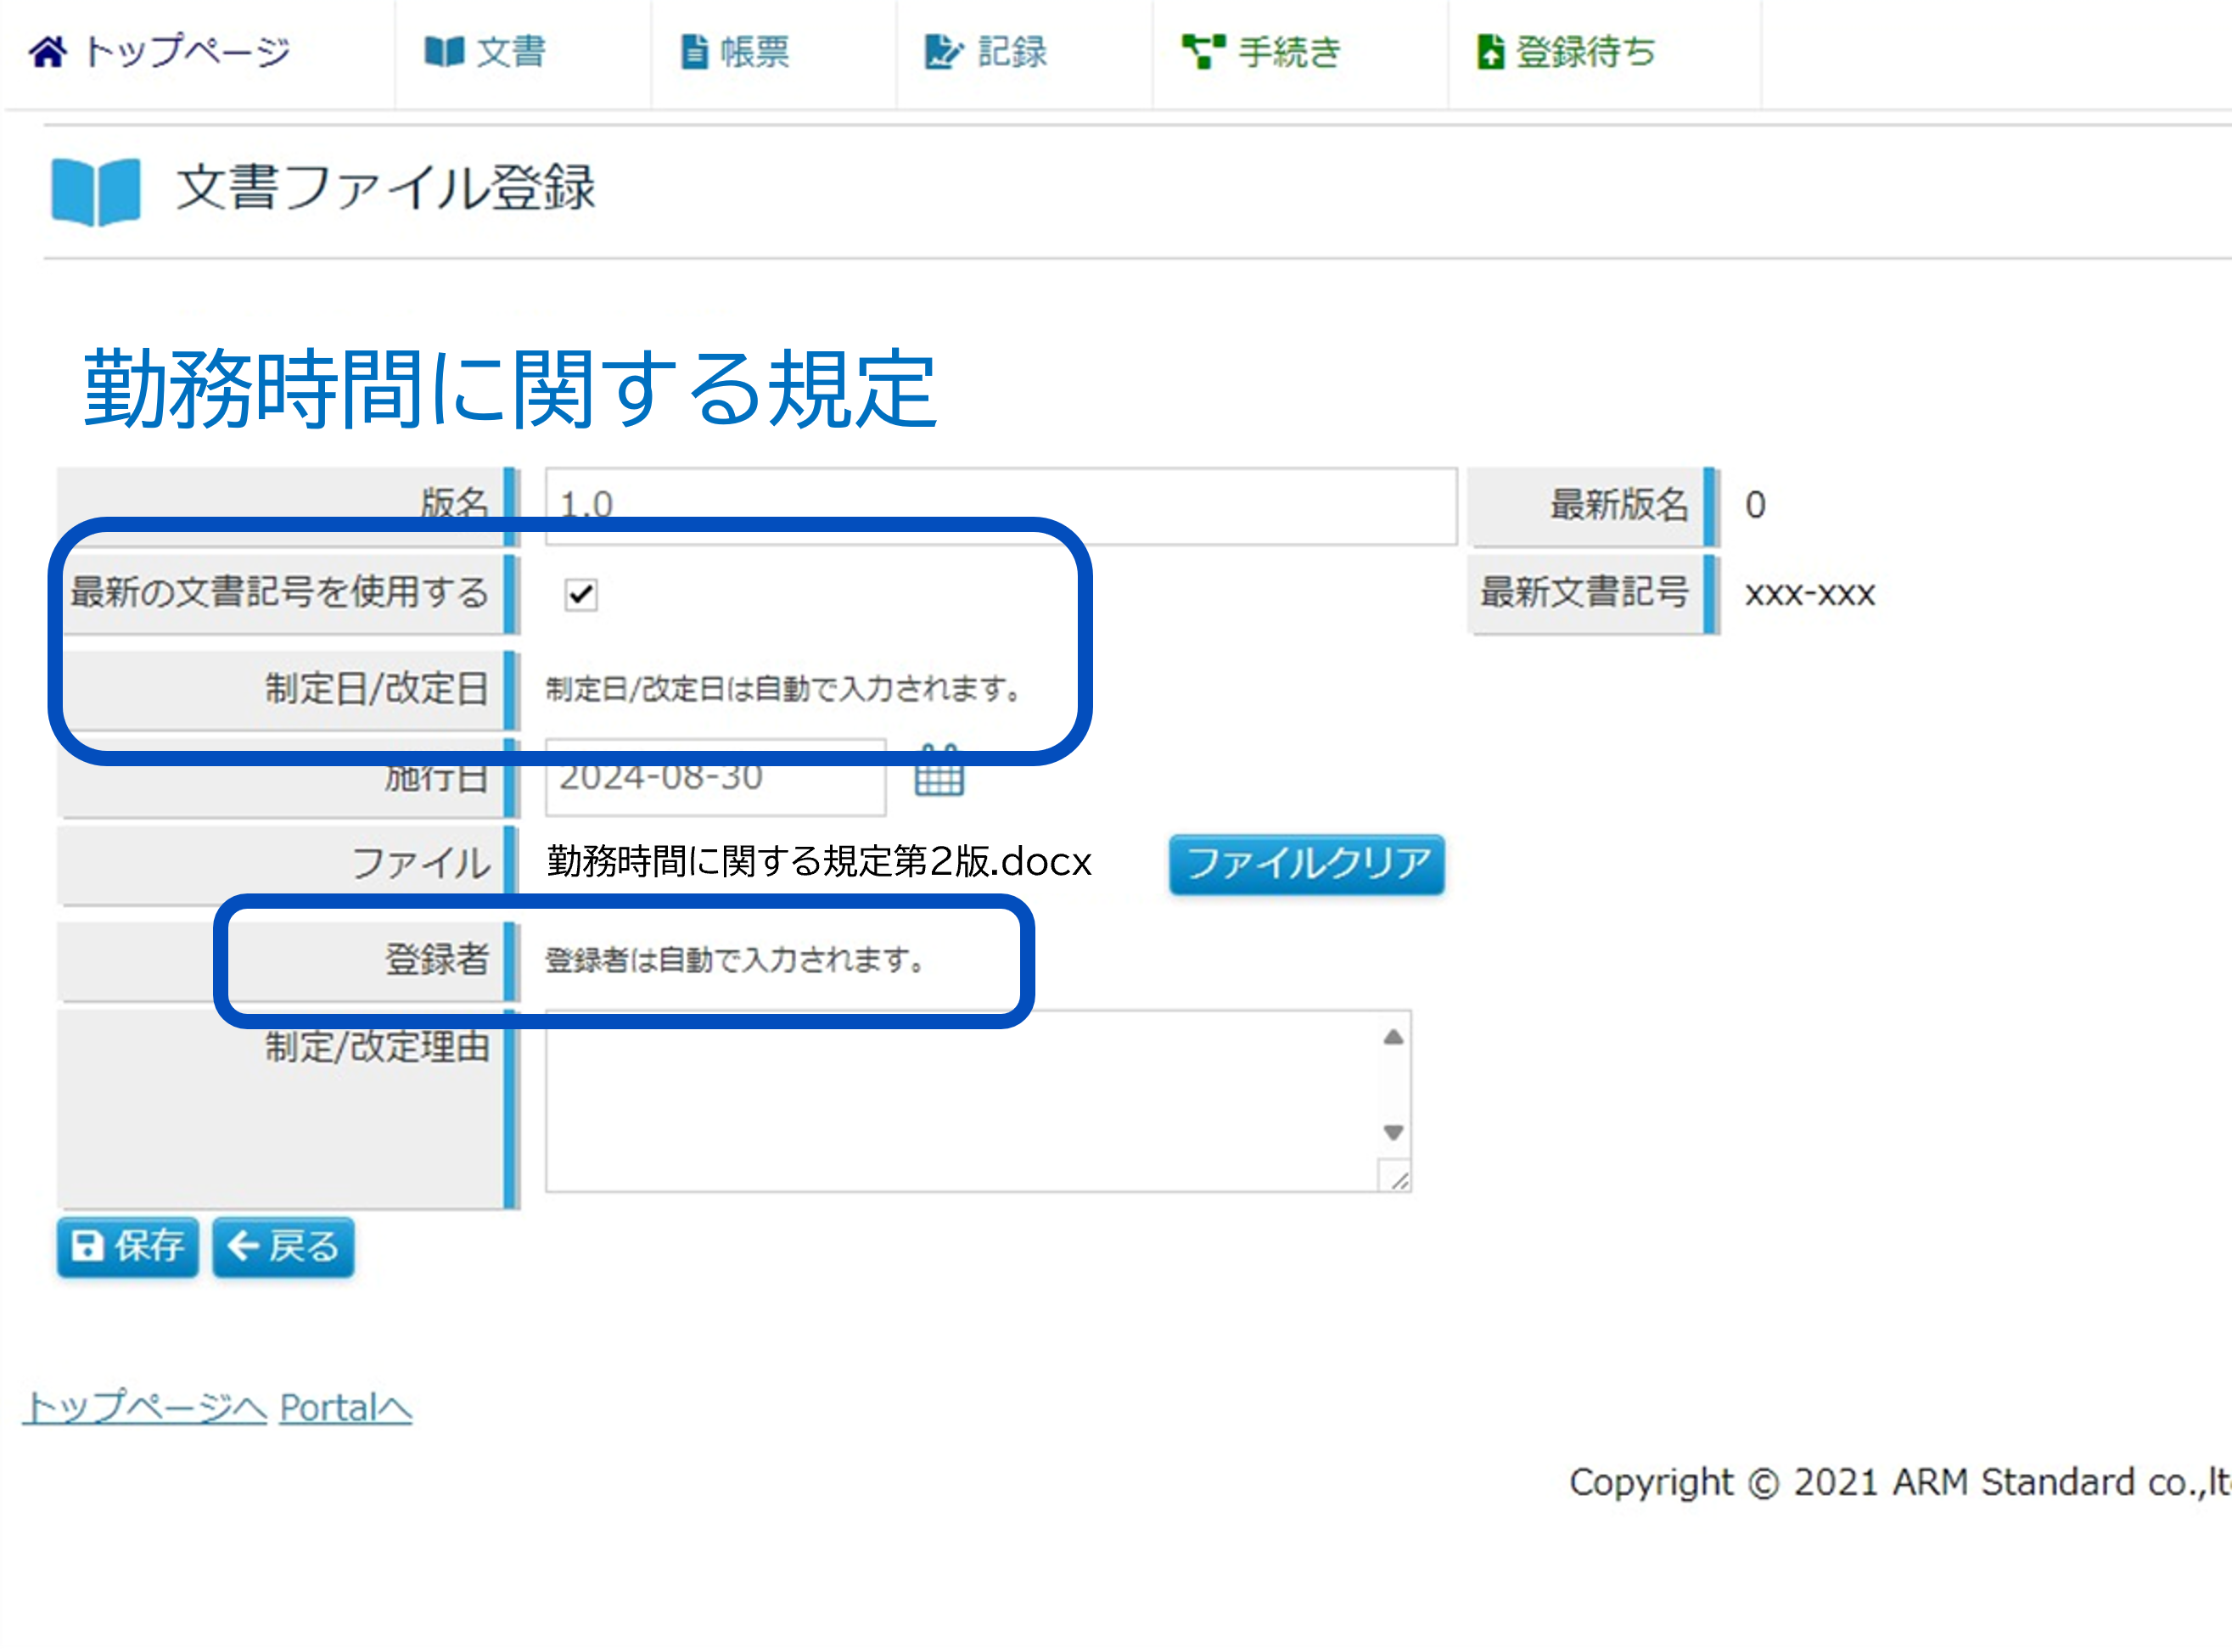Screen dimensions: 2232x1652
Task: Click the textarea scroll down arrow
Action: [x=1393, y=1132]
